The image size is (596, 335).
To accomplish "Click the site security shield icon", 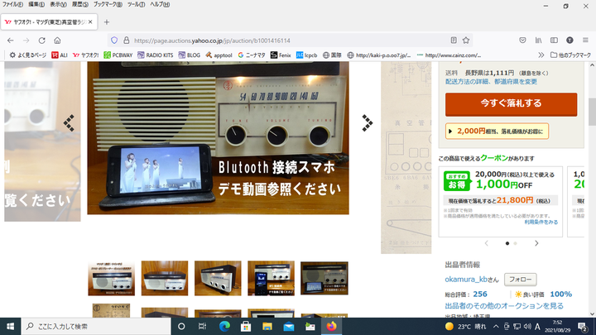I will [114, 40].
